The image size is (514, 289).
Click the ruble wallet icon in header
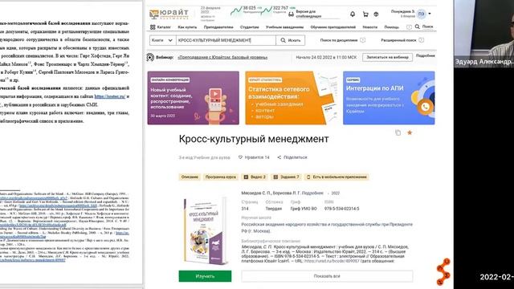coord(376,14)
